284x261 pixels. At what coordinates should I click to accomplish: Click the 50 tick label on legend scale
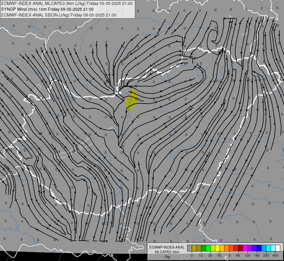click(220, 255)
